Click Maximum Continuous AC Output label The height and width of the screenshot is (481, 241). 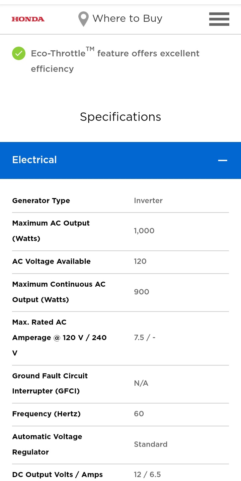(x=59, y=292)
